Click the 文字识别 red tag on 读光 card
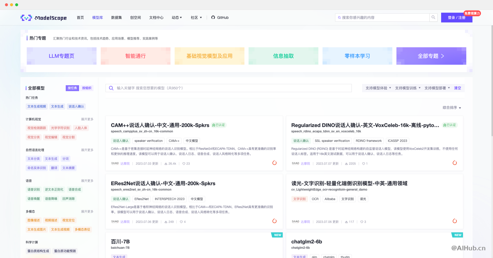Image resolution: width=493 pixels, height=258 pixels. point(300,199)
